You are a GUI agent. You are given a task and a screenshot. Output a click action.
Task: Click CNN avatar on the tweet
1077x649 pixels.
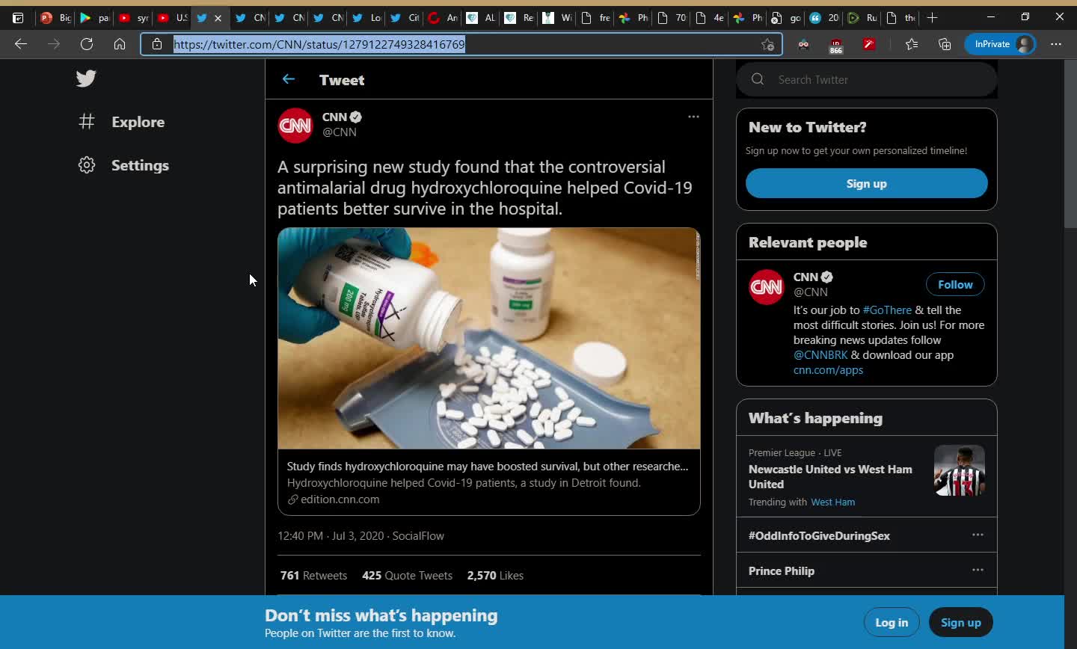click(x=295, y=125)
